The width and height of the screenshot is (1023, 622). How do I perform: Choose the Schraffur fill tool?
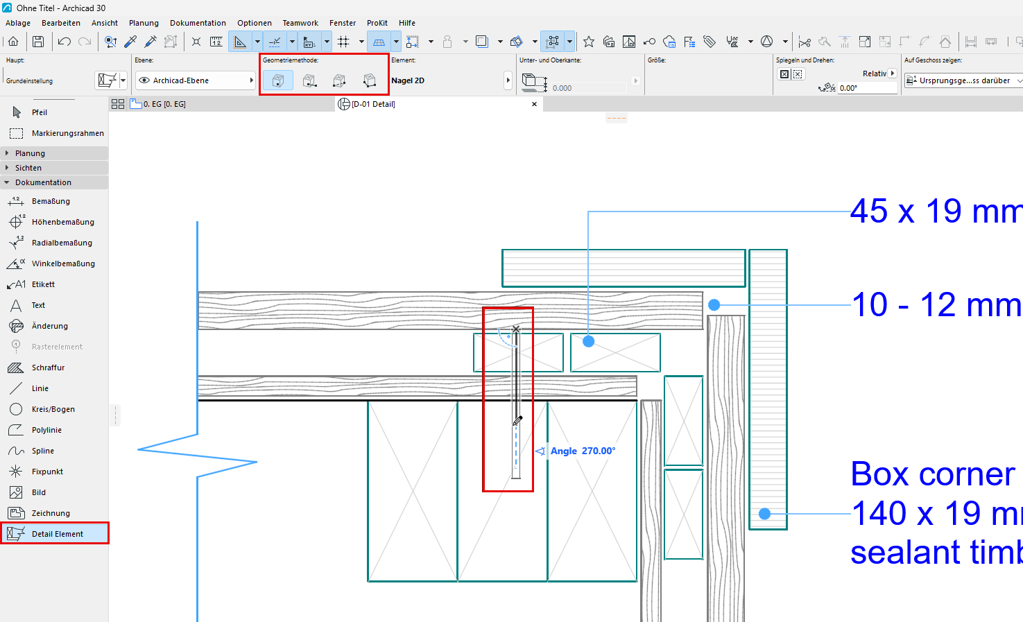click(54, 368)
